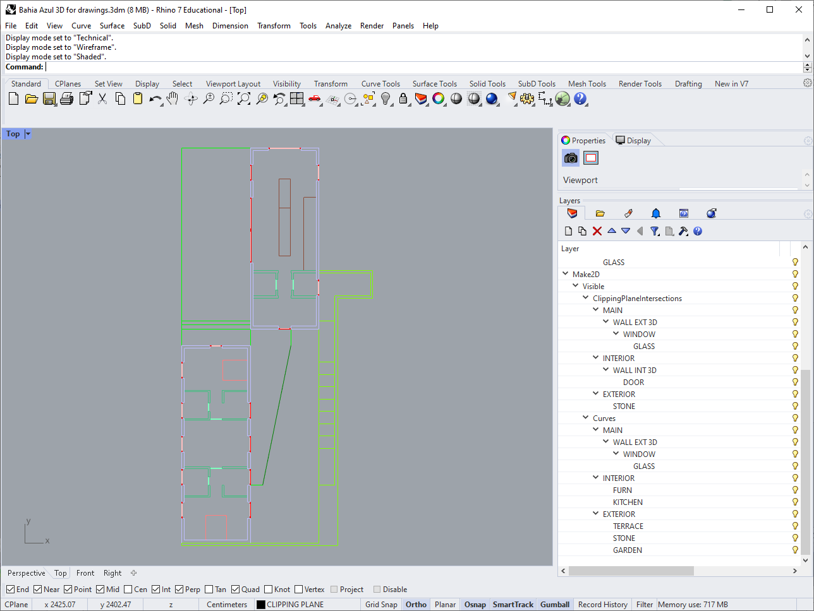This screenshot has width=814, height=611.
Task: Click the Pan view hand icon
Action: 173,98
